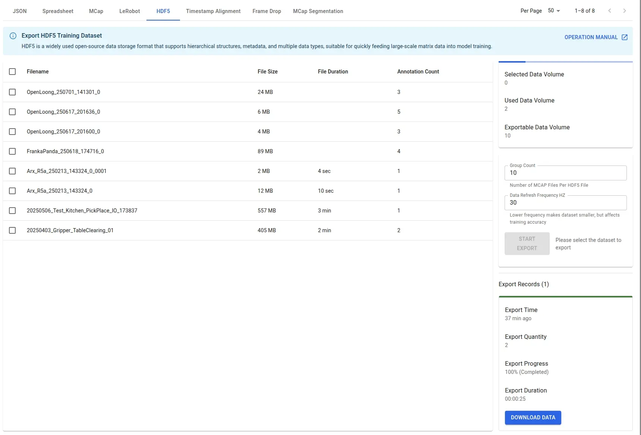641x435 pixels.
Task: Click the filename OpenLoong_250617_201600_0
Action: point(63,132)
